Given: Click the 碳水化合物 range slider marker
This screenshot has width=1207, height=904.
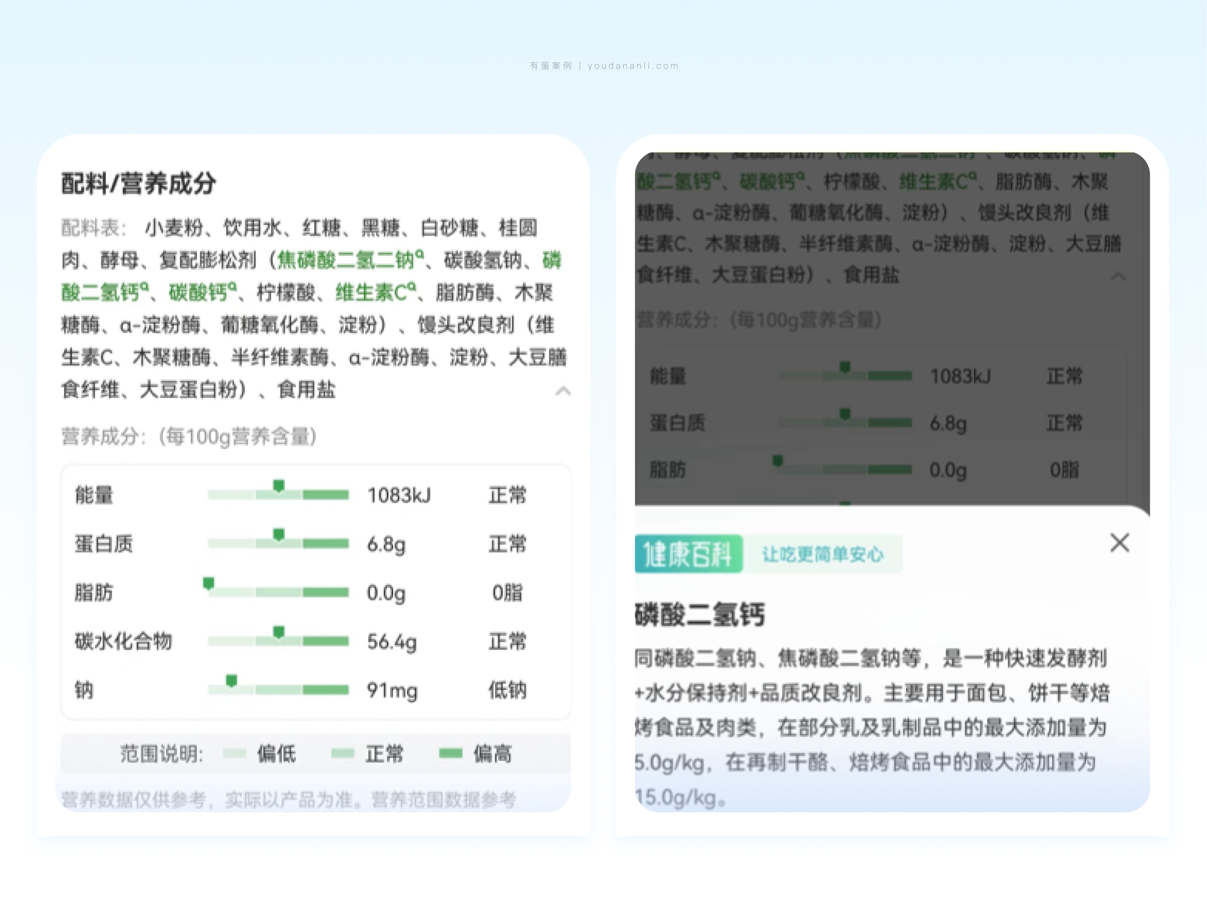Looking at the screenshot, I should click(x=279, y=632).
